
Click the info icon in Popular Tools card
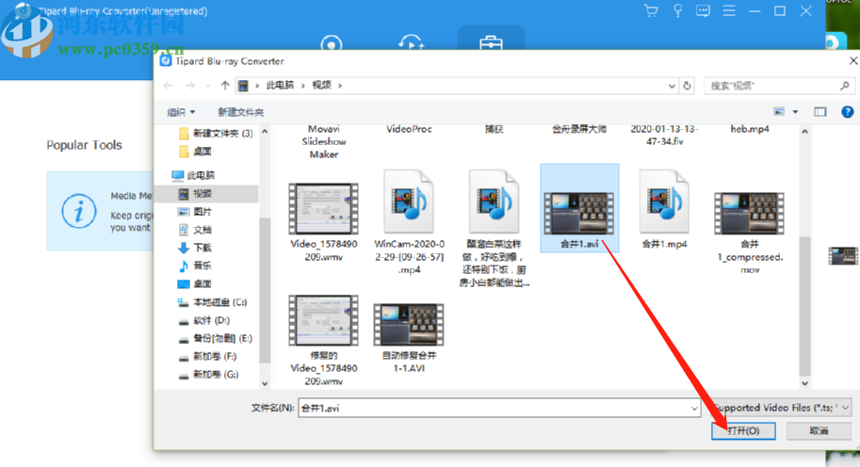[x=79, y=211]
